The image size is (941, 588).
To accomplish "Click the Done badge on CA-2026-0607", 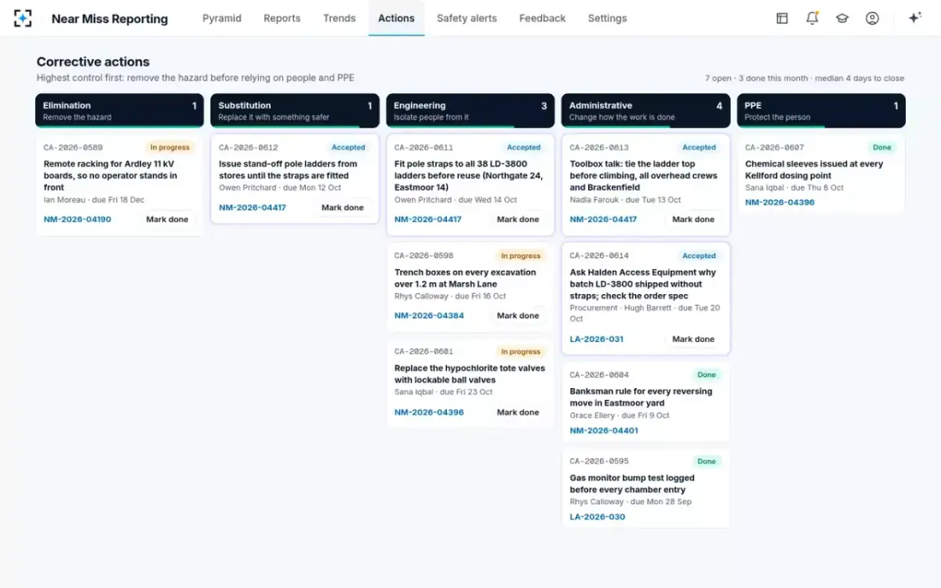I will point(882,147).
